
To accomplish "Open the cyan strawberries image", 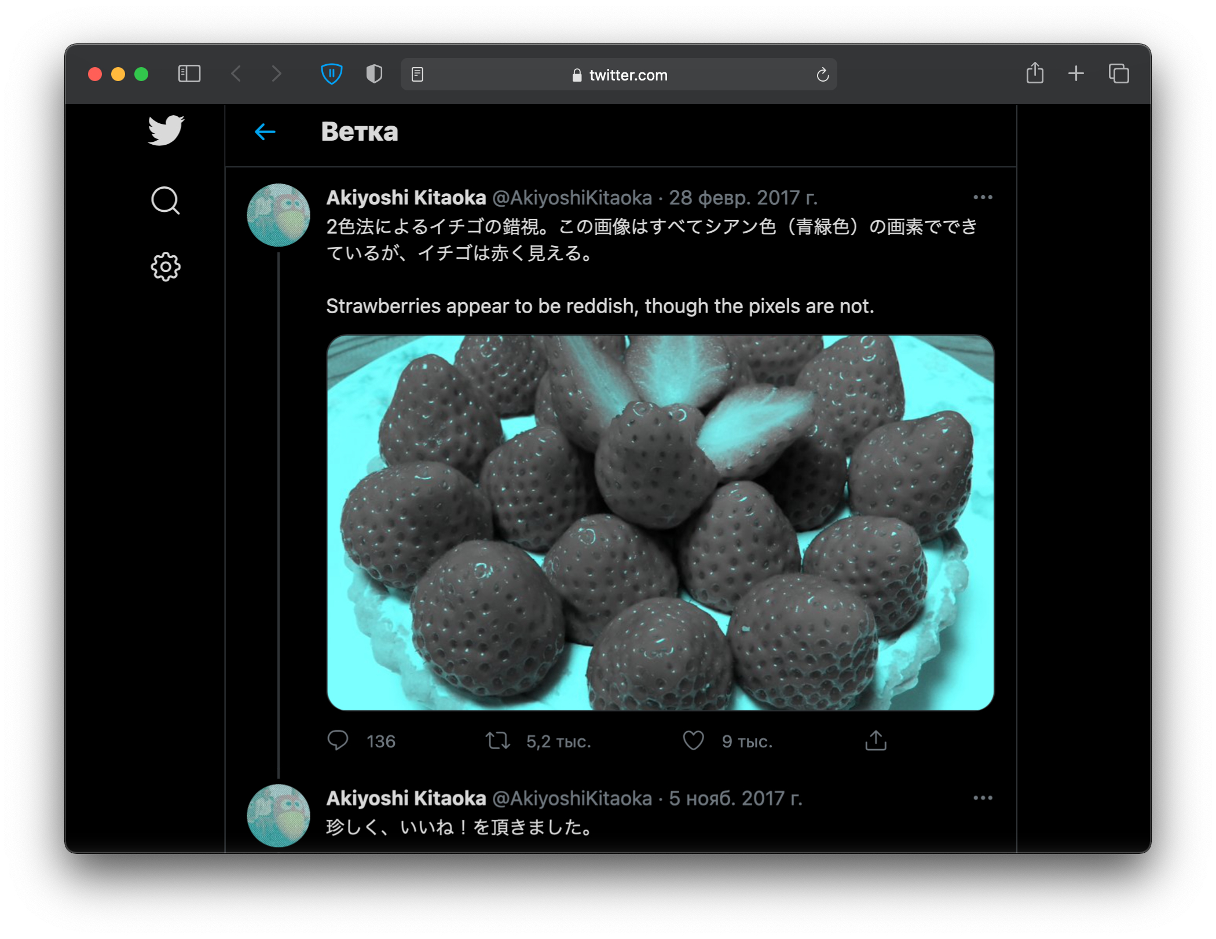I will click(x=660, y=522).
